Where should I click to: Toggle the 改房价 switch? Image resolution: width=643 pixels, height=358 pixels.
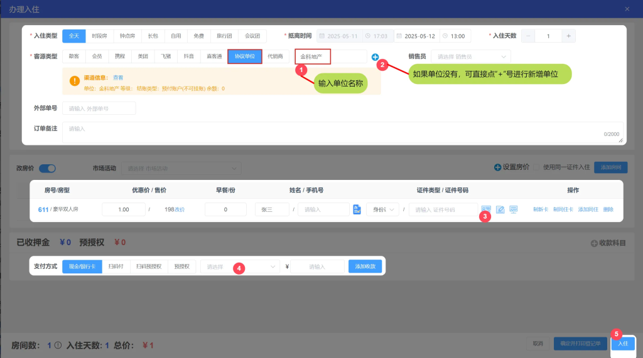pos(48,168)
